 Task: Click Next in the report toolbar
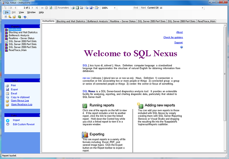143,8
